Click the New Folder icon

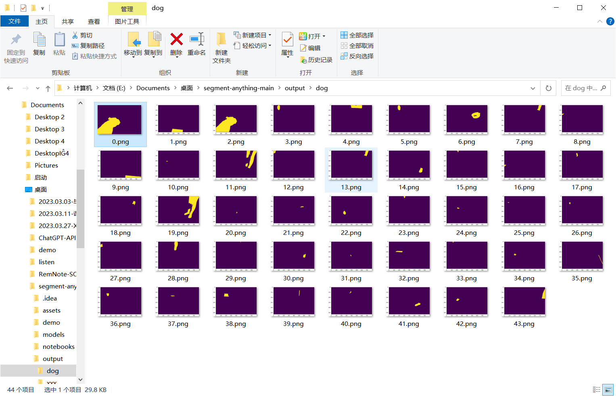(x=221, y=39)
